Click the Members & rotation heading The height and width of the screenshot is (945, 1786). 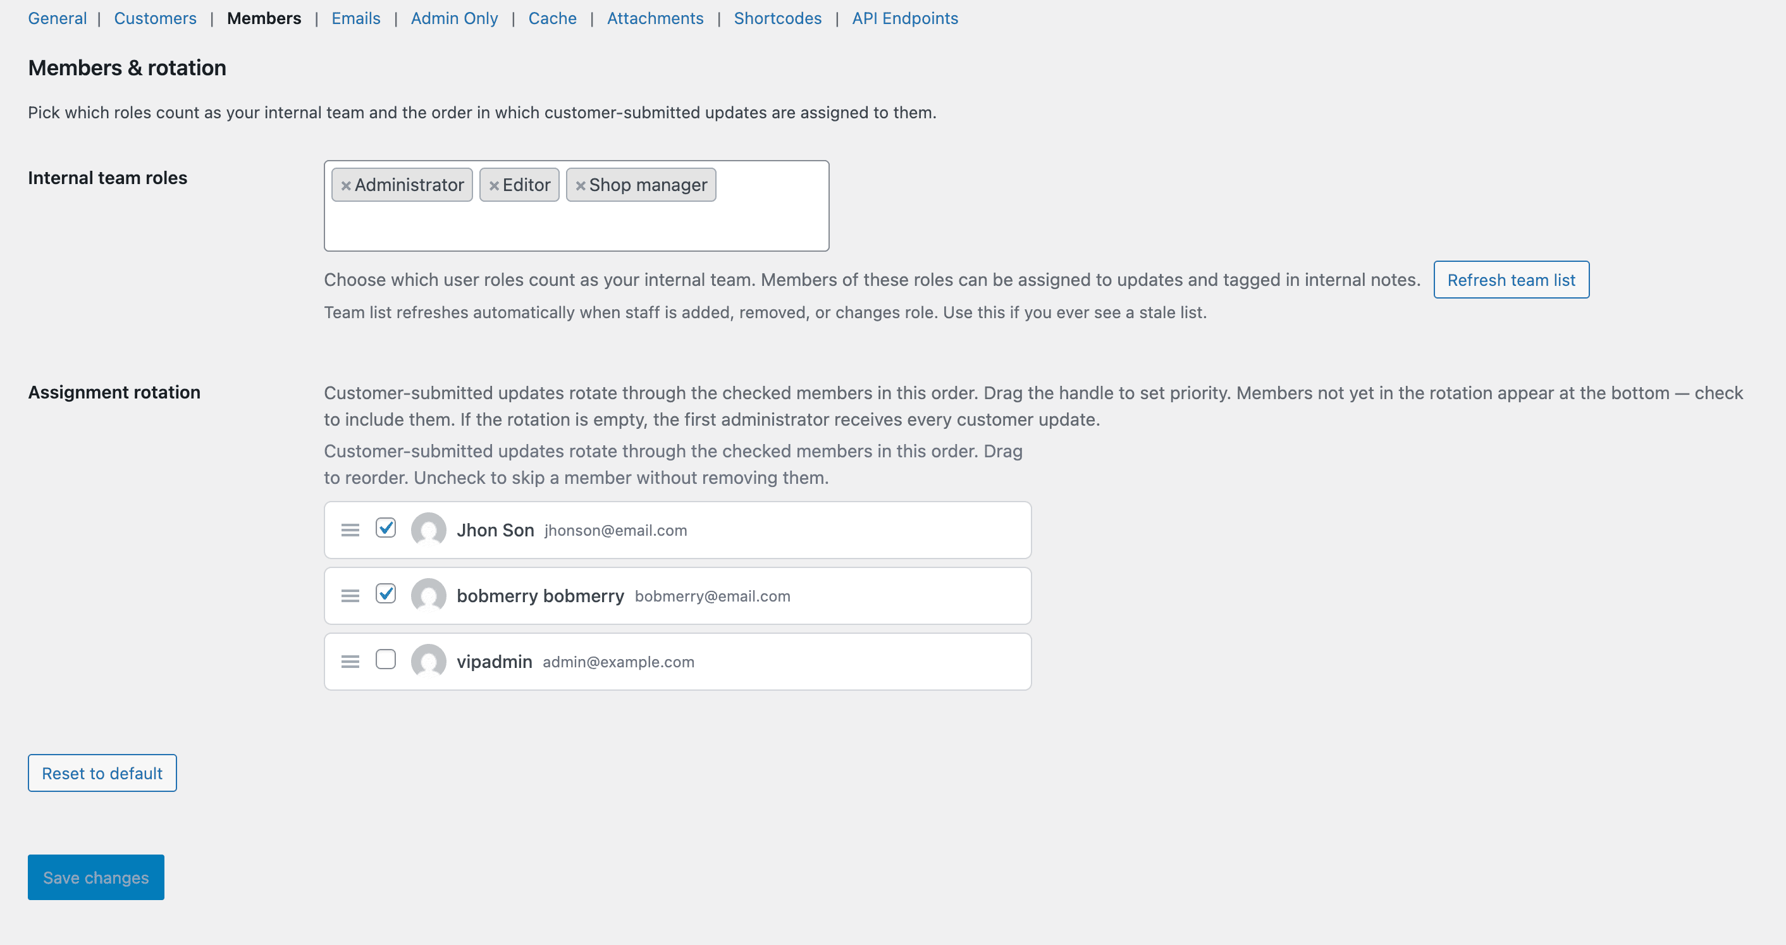(x=128, y=68)
